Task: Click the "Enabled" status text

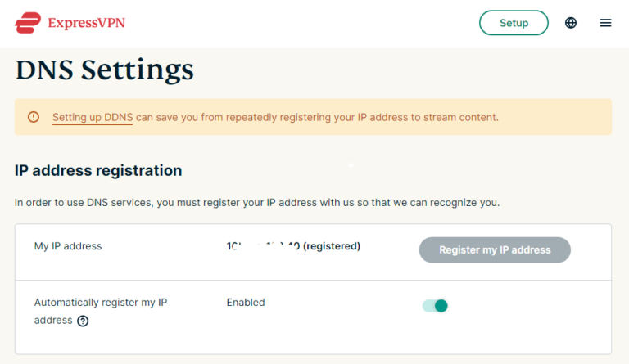Action: (x=246, y=303)
